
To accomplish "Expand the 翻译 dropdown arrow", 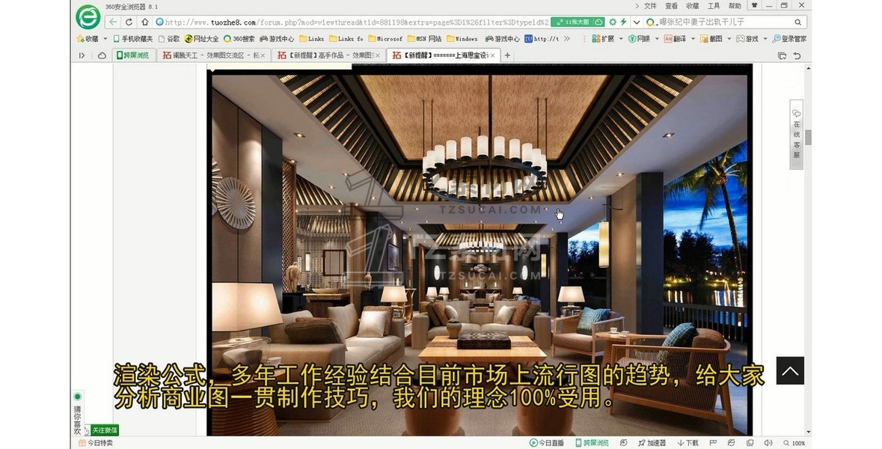I will (x=693, y=39).
